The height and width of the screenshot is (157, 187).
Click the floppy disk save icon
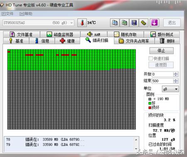134,22
